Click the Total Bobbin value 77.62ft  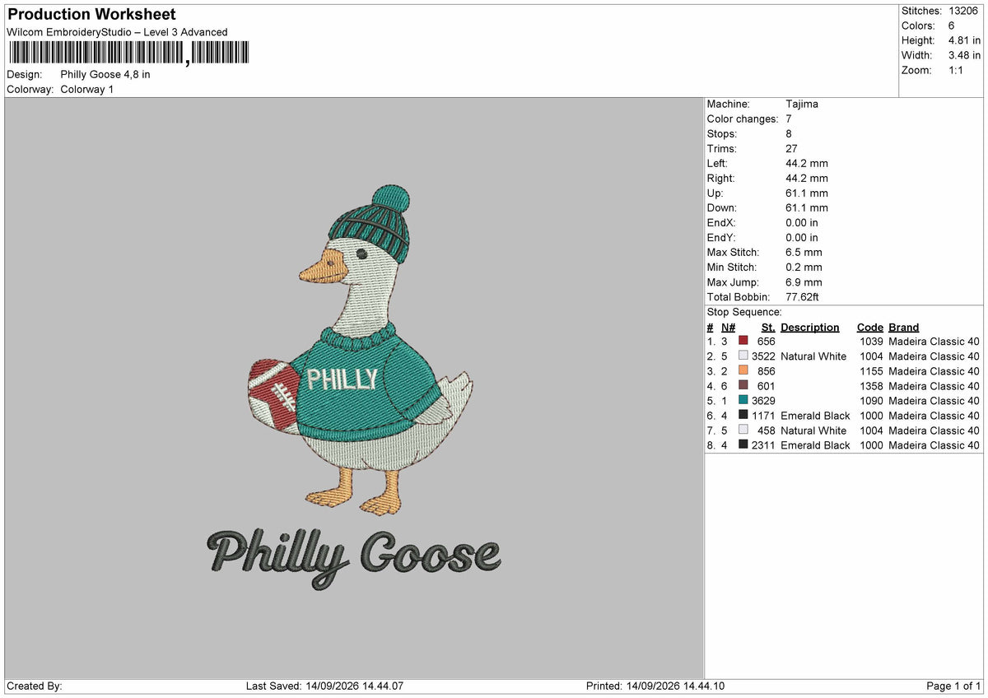pos(803,297)
